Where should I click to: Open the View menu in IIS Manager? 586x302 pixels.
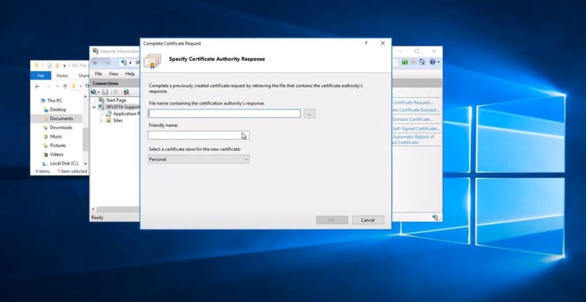(114, 74)
